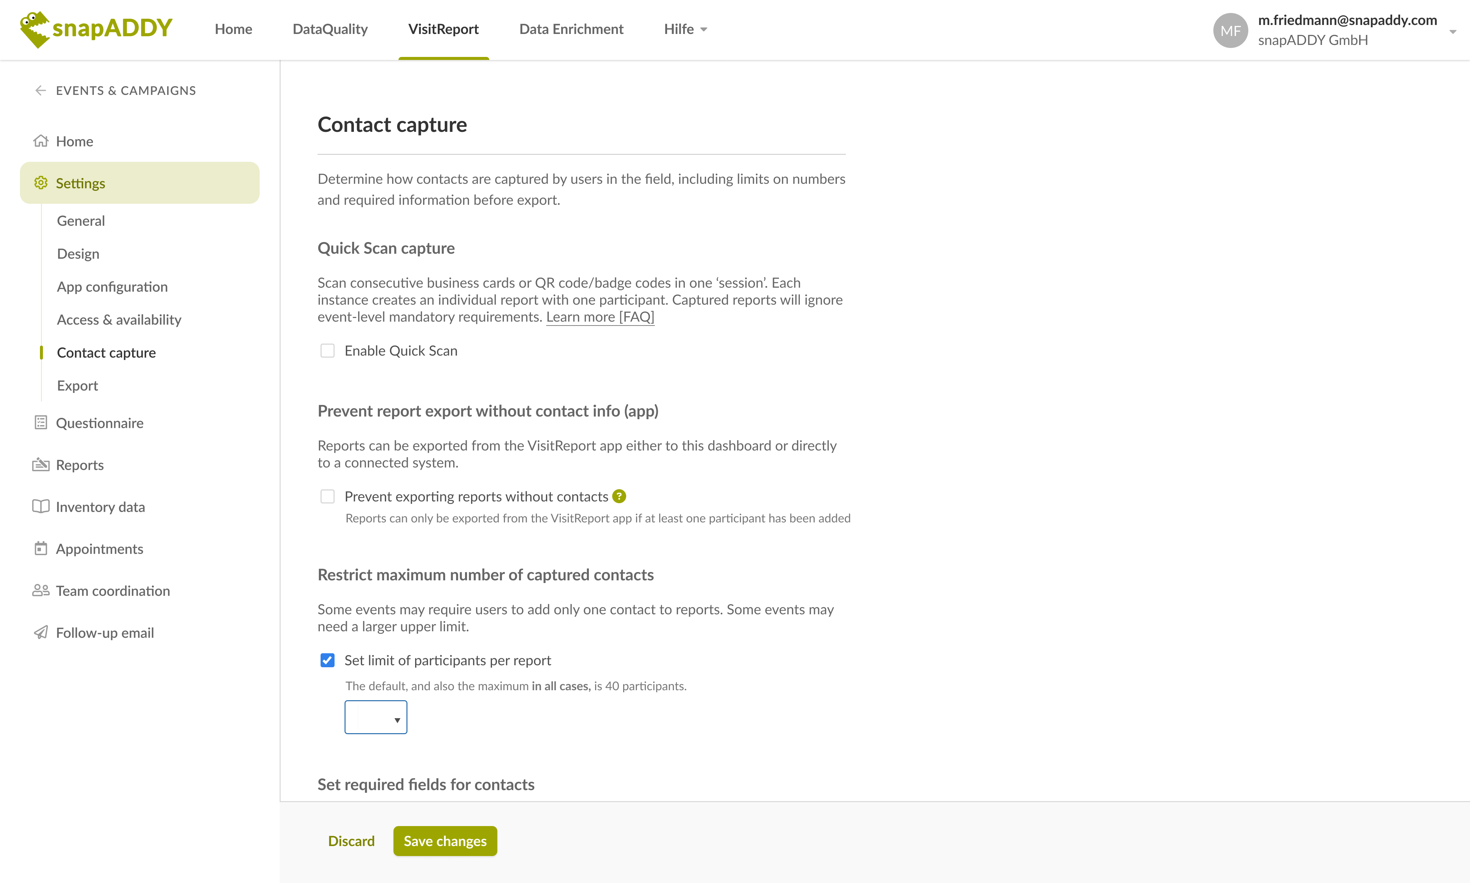Image resolution: width=1470 pixels, height=883 pixels.
Task: Open the Learn more [FAQ] link
Action: 600,317
